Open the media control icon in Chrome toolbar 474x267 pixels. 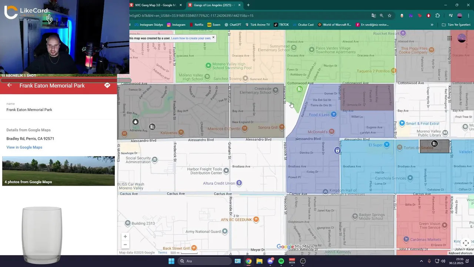pos(450,16)
